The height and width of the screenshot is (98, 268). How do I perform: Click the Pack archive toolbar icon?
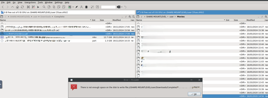coord(59,7)
